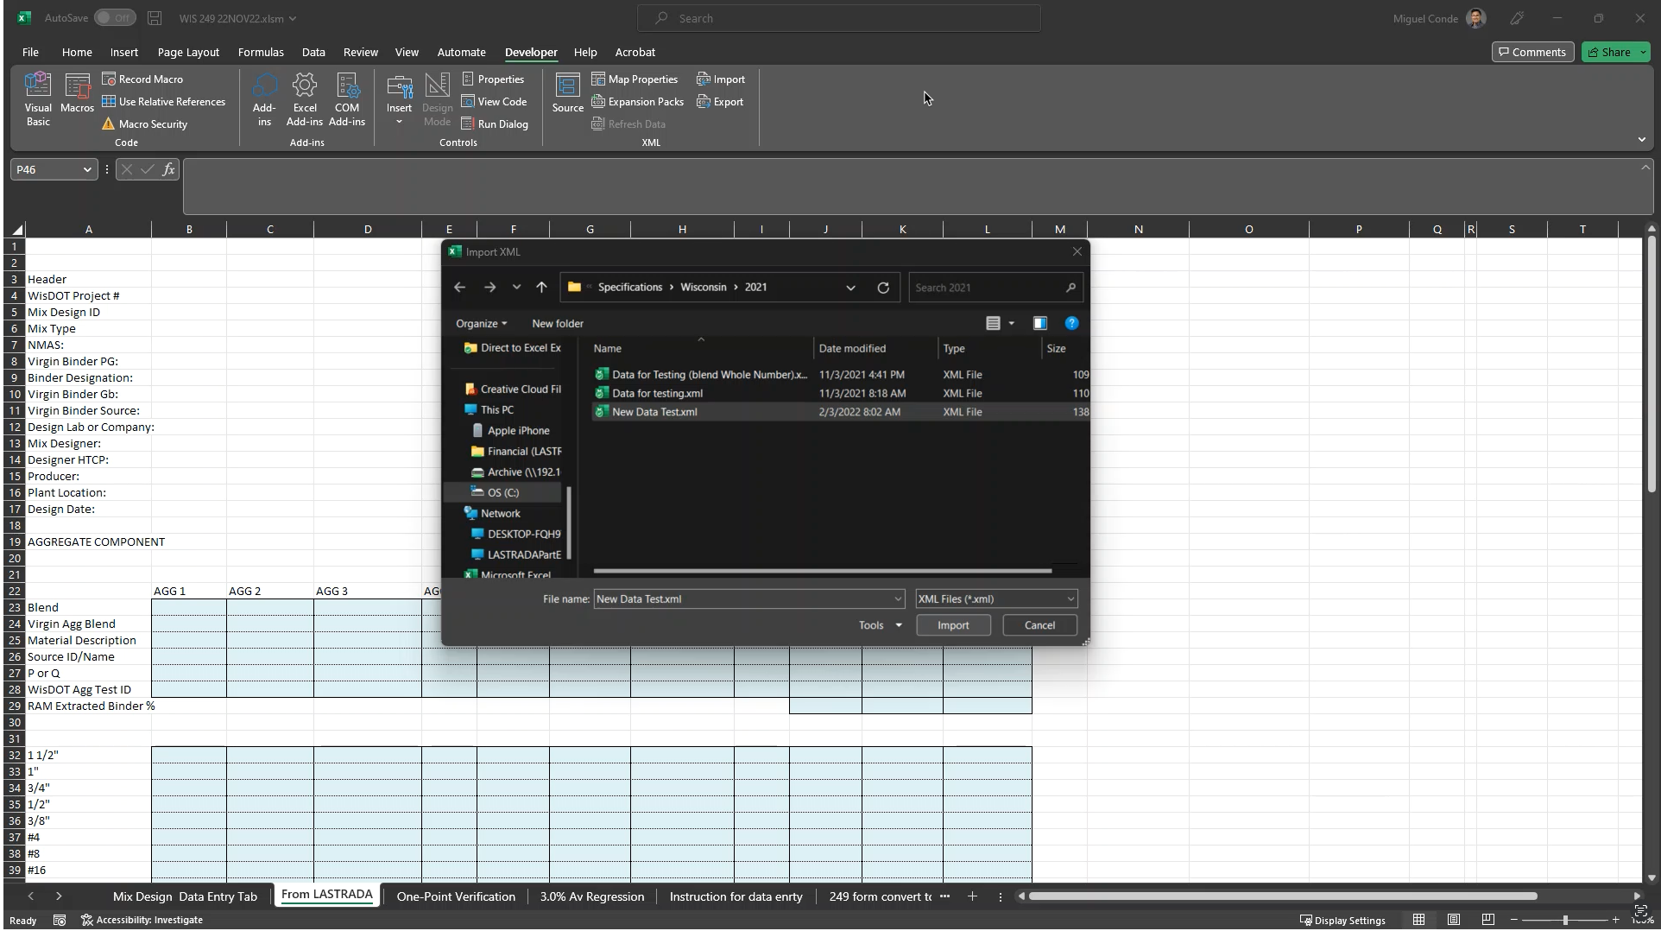This screenshot has width=1661, height=931.
Task: Click the Import button in the dialog
Action: (953, 625)
